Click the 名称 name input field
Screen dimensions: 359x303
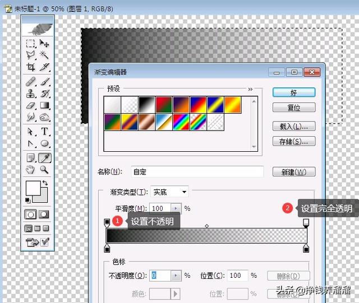pos(197,172)
